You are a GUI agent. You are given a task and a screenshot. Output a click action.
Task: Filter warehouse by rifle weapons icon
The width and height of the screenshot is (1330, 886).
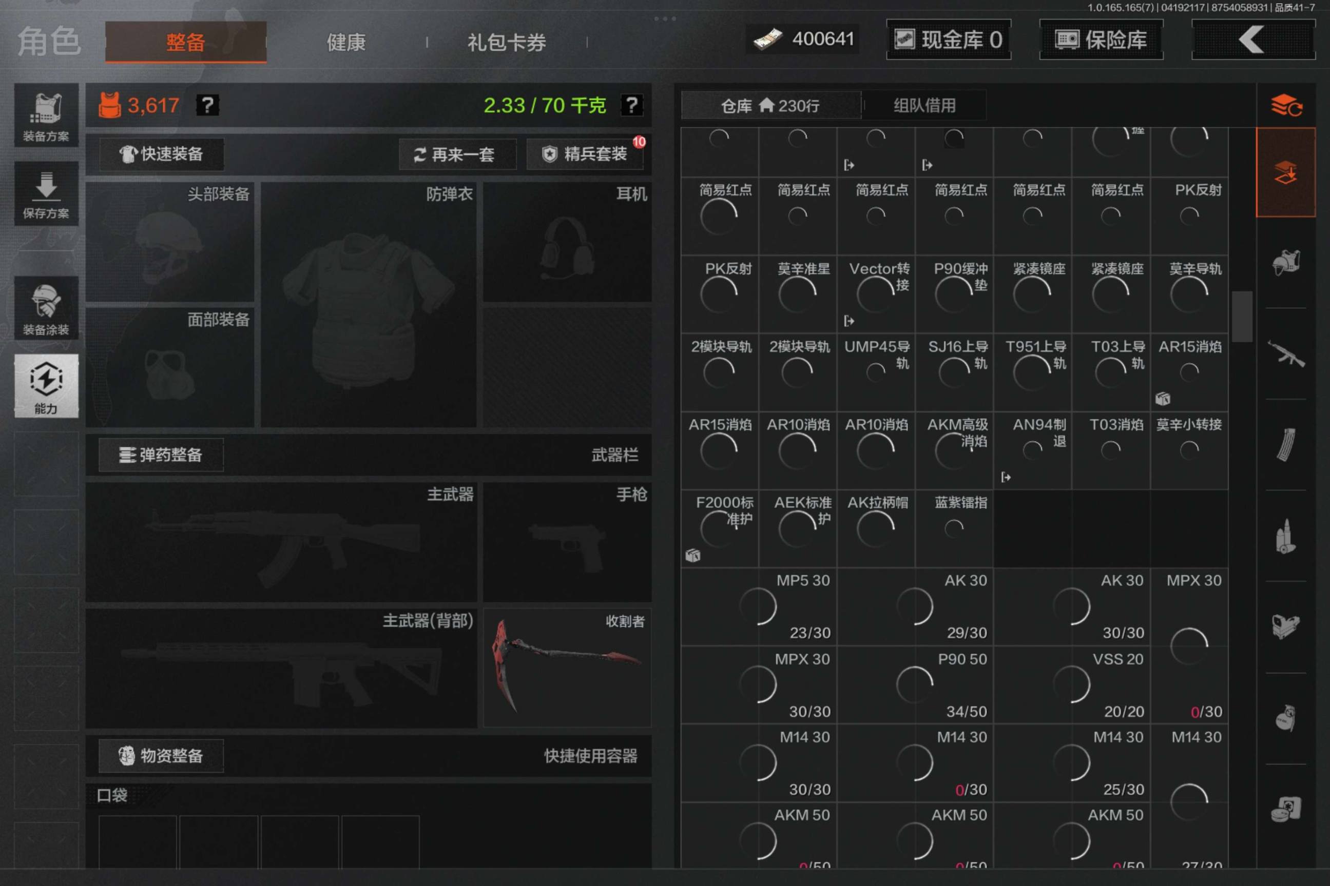(x=1285, y=355)
